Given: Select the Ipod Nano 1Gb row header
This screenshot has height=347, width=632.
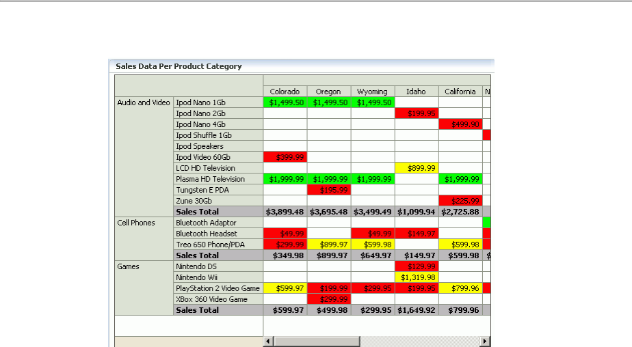Looking at the screenshot, I should [x=218, y=102].
